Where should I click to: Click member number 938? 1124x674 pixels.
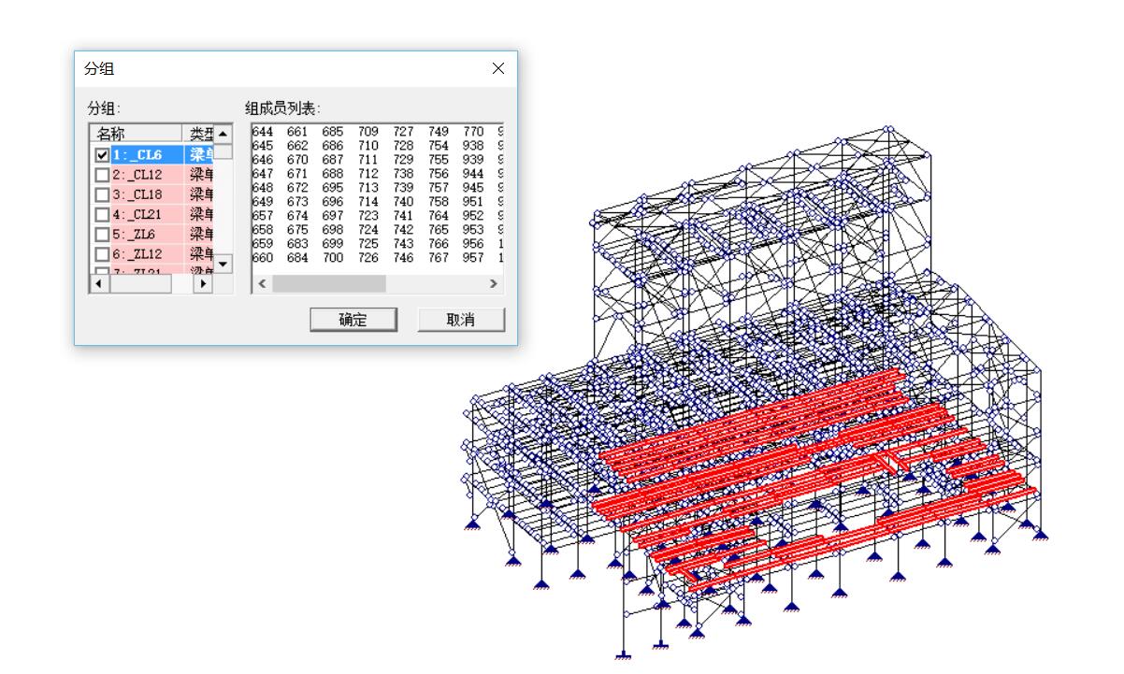(474, 146)
